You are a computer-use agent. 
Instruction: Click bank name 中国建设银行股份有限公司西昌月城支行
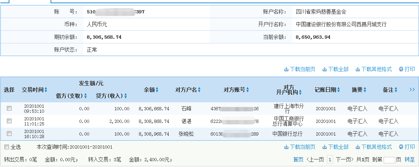tap(341, 25)
